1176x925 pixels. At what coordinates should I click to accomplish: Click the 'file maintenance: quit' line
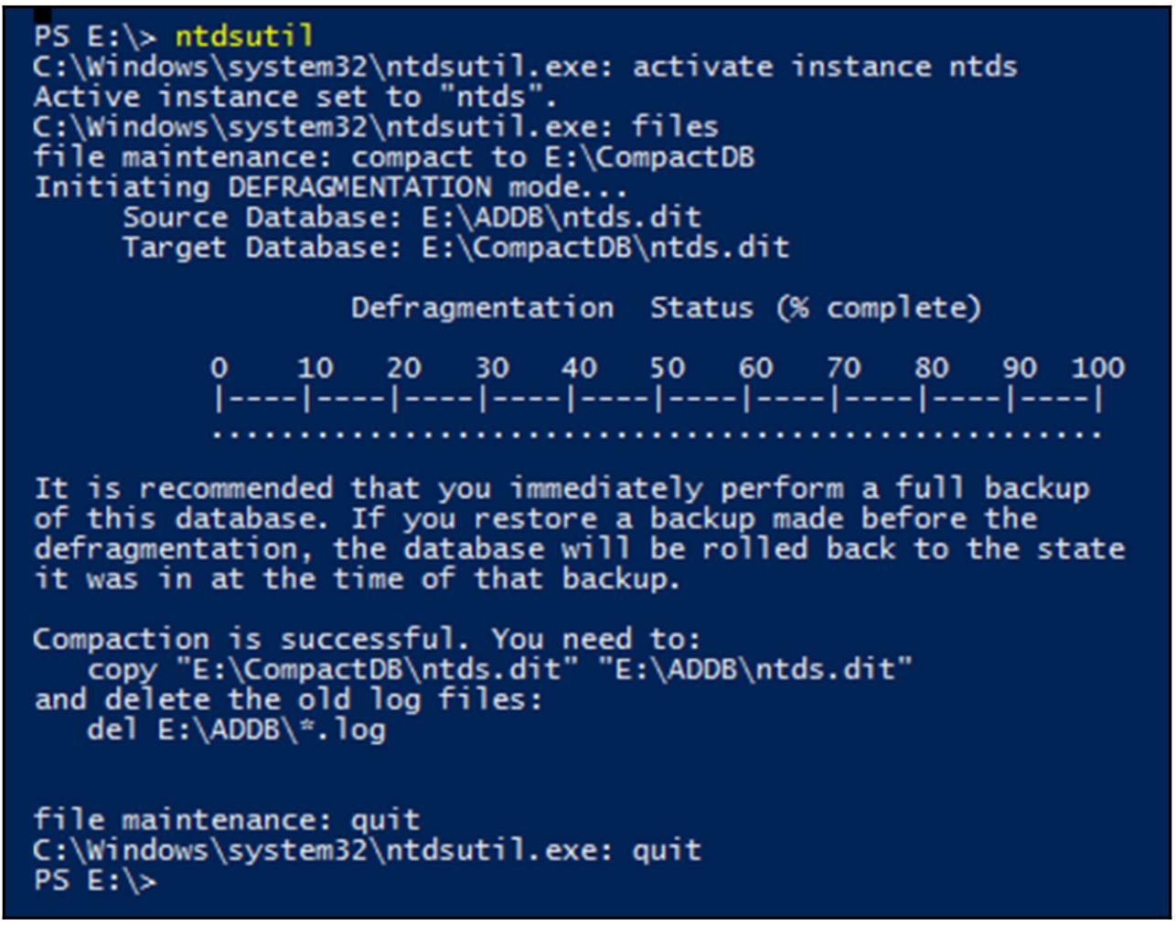pyautogui.click(x=227, y=819)
